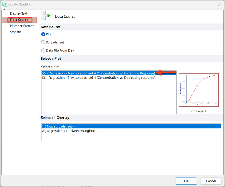Click empty area of the plot list box
The height and width of the screenshot is (187, 225).
pos(109,99)
